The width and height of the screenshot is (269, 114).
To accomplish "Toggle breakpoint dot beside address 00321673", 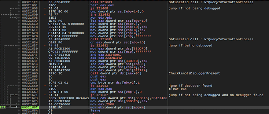I will pos(19,98).
